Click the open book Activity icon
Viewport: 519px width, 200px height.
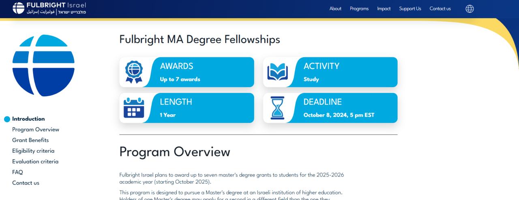coord(277,72)
